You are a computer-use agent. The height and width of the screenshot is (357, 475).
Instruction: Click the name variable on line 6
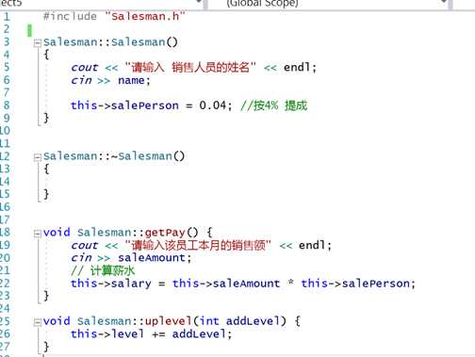coord(131,80)
